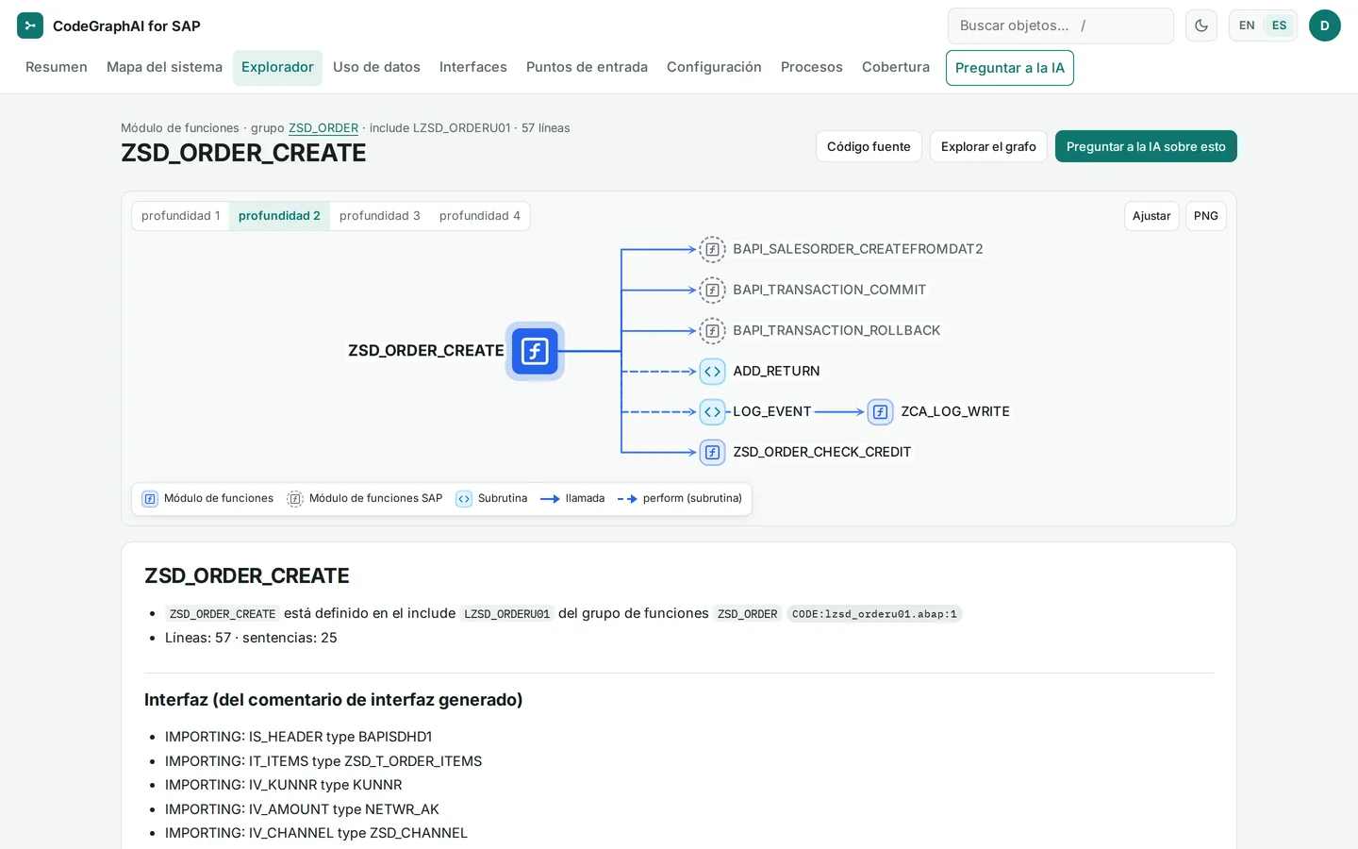Select the central ZSD_ORDER_CREATE node icon
Viewport: 1358px width, 849px height.
[535, 351]
